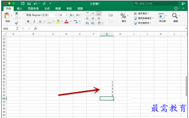This screenshot has height=118, width=189.
Task: Activate the Format Painter brush
Action: 16,23
